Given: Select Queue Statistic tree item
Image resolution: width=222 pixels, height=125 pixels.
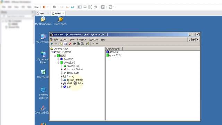Looking at the screenshot, I should click(x=75, y=80).
